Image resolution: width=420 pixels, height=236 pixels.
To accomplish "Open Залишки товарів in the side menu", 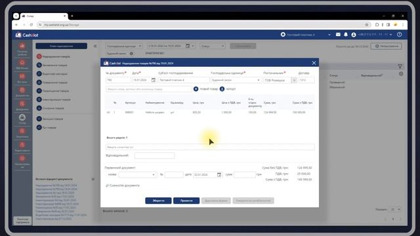I will tap(50, 119).
